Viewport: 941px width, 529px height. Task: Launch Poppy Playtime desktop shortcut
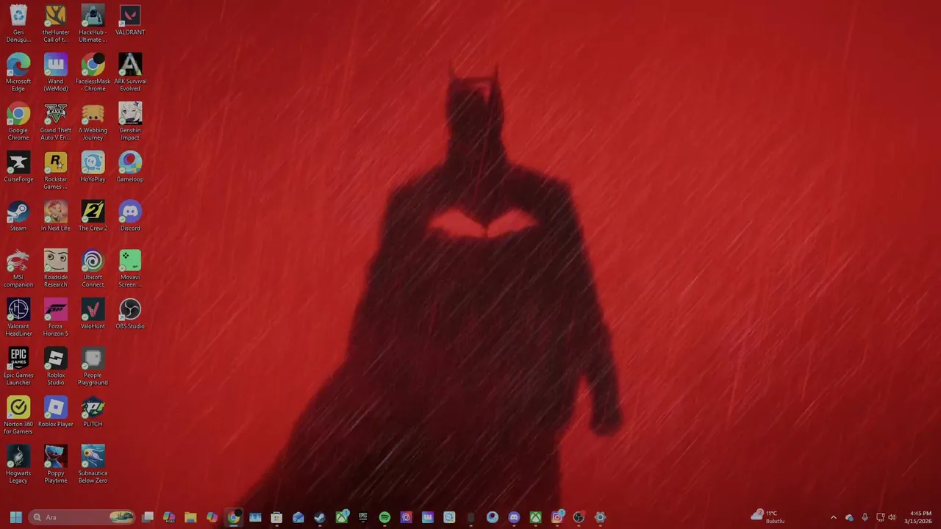[x=56, y=465]
